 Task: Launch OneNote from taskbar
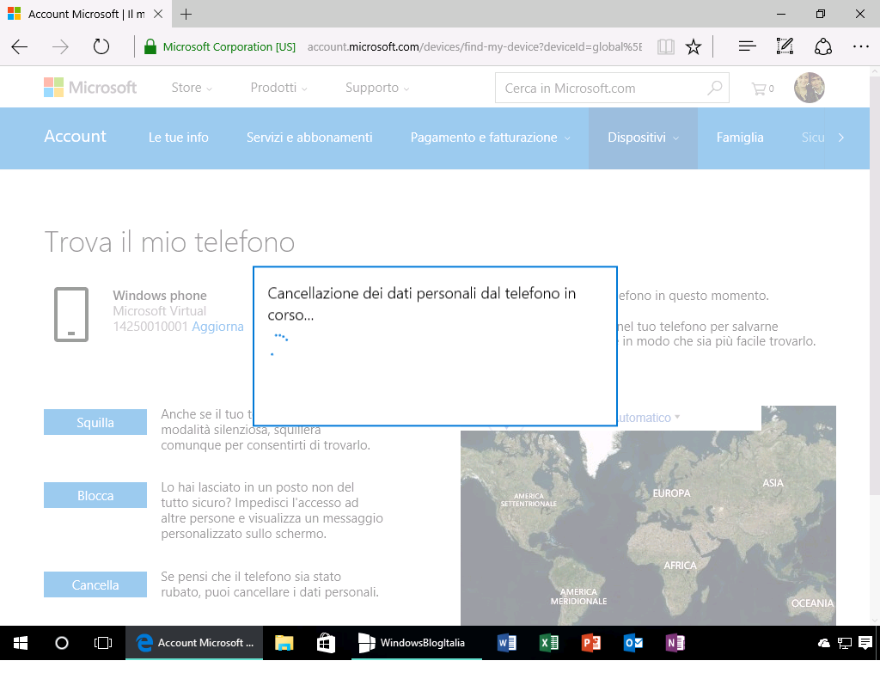pyautogui.click(x=675, y=643)
